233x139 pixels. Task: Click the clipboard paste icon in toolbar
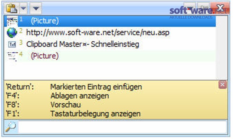(11, 8)
